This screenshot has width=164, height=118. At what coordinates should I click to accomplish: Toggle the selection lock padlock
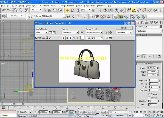pos(31,112)
